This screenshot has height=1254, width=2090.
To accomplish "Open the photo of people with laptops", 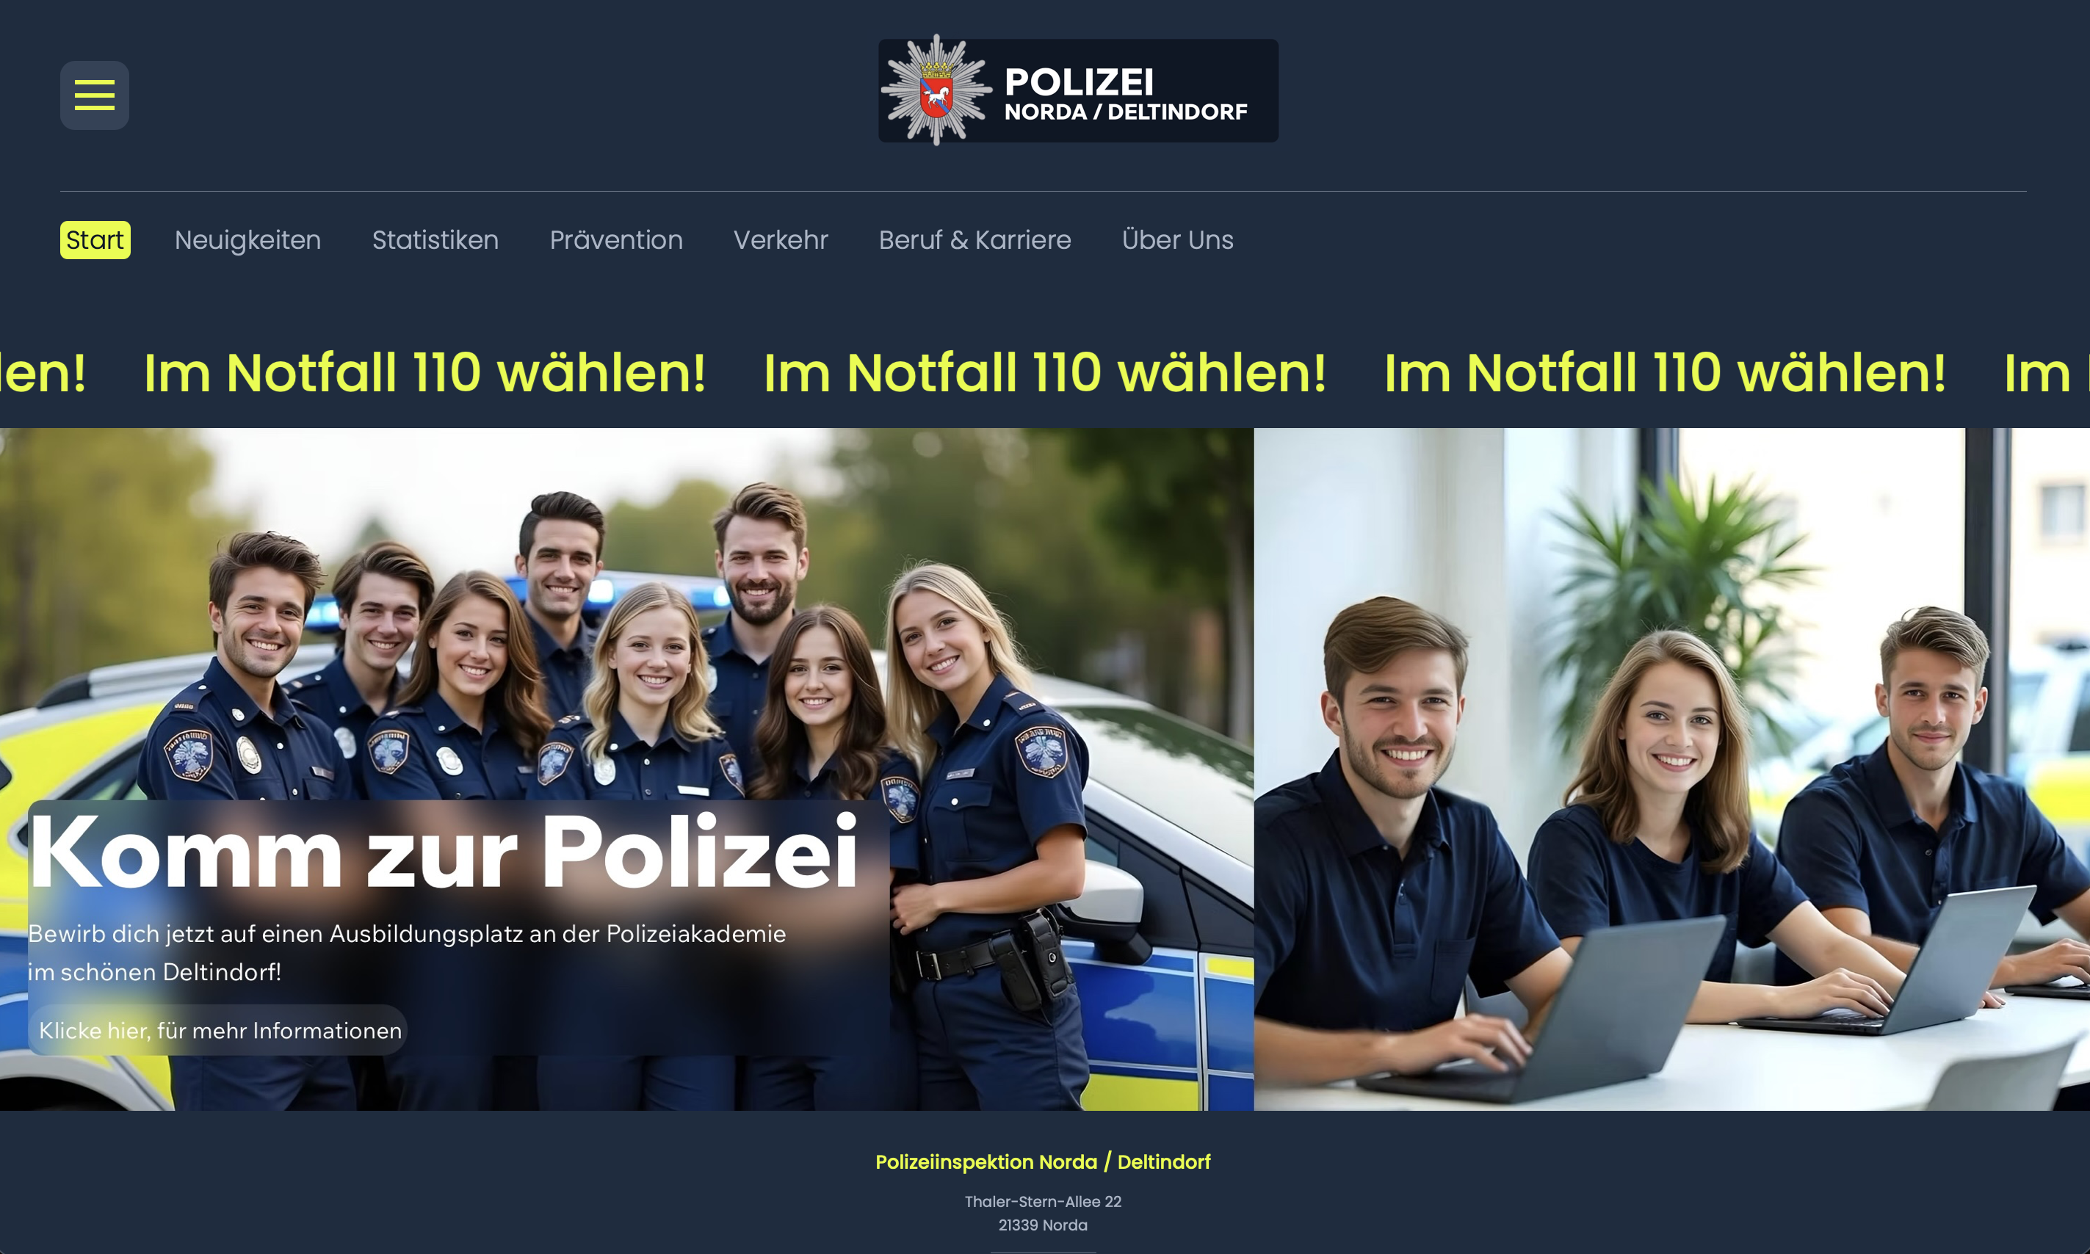I will click(x=1671, y=769).
